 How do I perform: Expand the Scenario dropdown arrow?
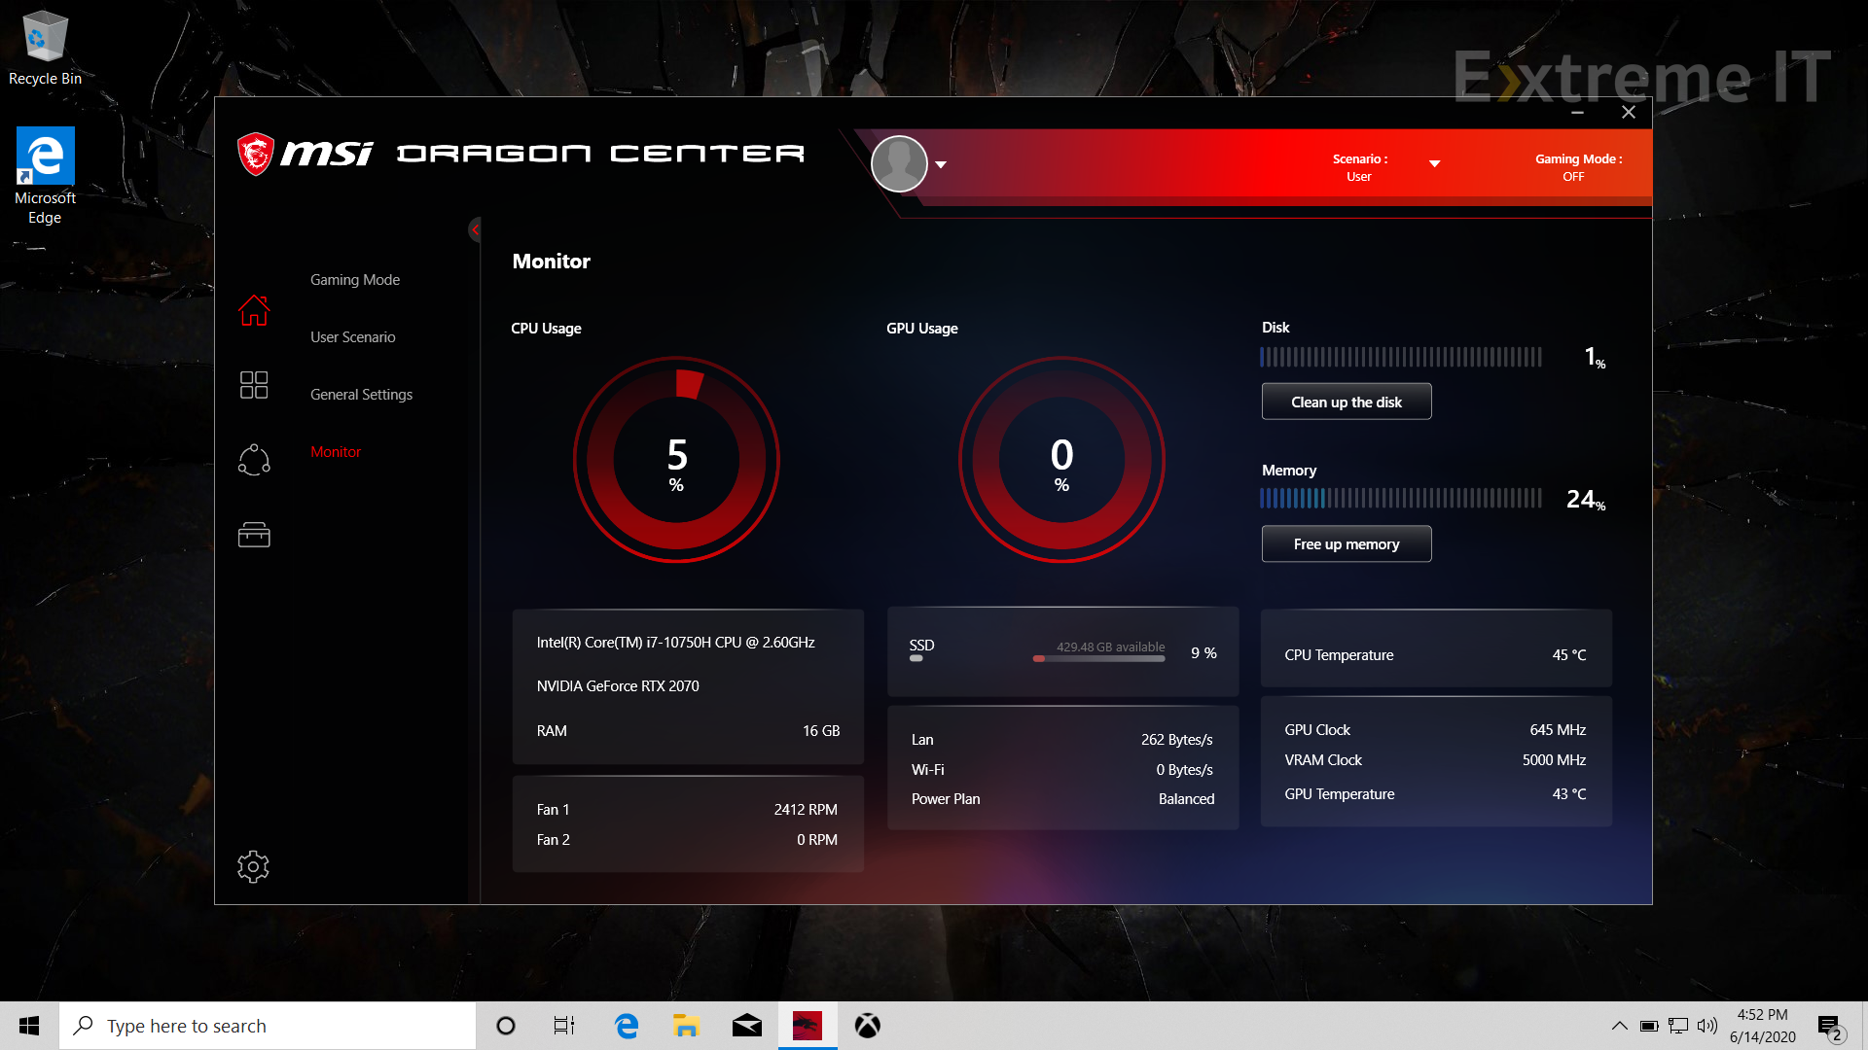tap(1434, 163)
